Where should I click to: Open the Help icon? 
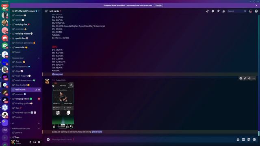tap(256, 11)
